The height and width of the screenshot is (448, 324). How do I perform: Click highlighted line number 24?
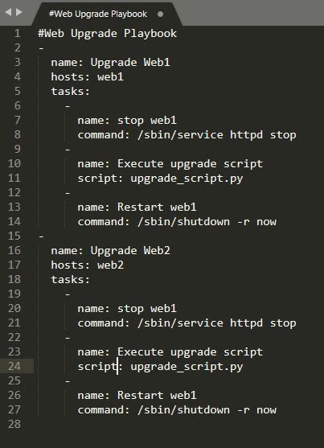(14, 366)
